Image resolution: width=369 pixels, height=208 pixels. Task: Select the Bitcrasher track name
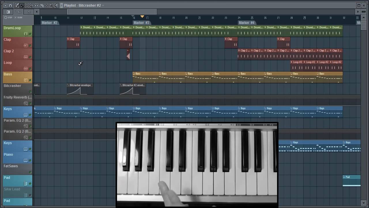click(12, 86)
